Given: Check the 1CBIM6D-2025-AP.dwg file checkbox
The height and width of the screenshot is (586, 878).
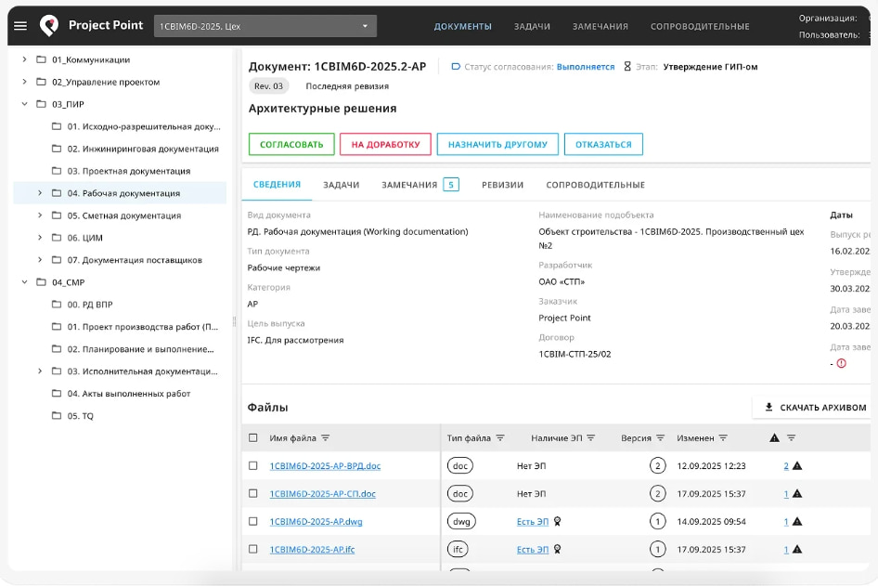Looking at the screenshot, I should (253, 522).
